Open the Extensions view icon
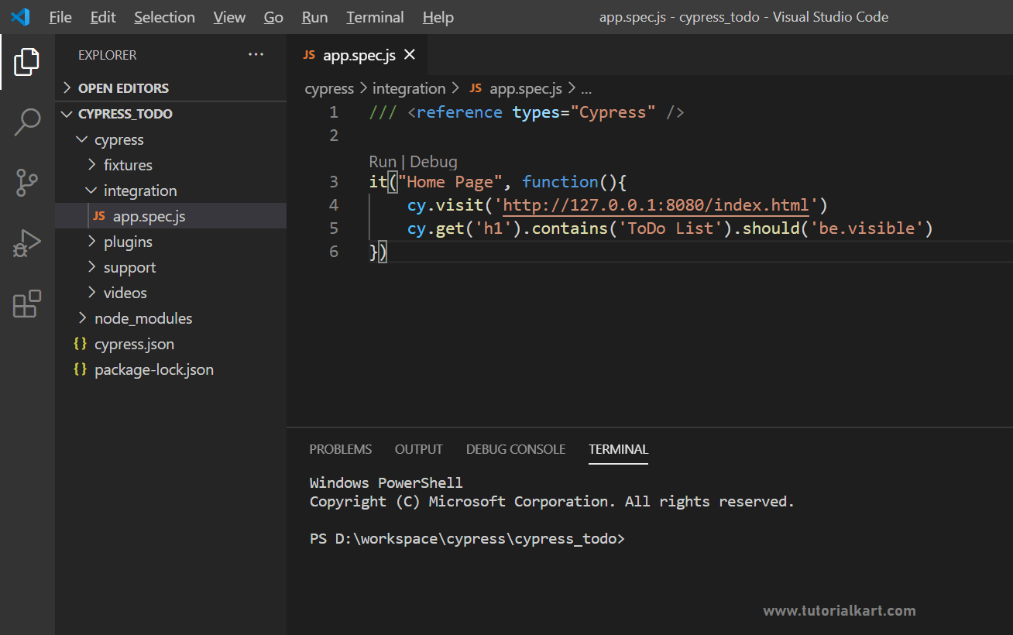This screenshot has height=635, width=1013. coord(26,304)
